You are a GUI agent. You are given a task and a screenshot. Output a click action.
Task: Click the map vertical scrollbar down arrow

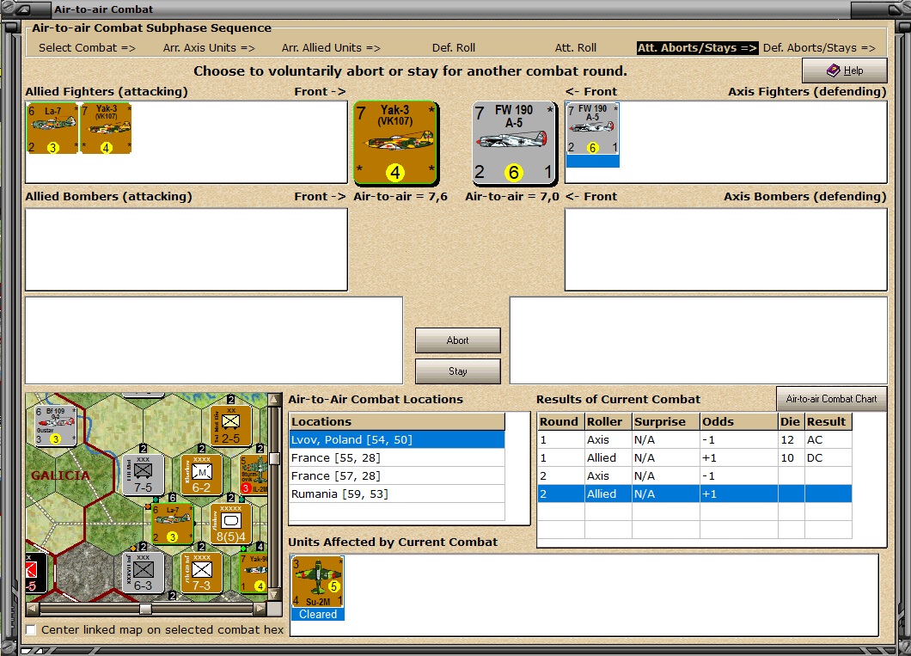(x=274, y=595)
